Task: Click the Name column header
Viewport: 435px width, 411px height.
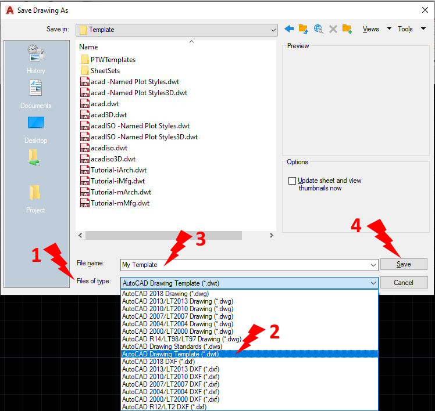Action: click(88, 47)
